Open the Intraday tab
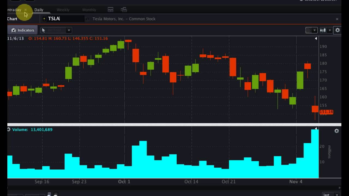Viewport: 349px width, 196px height. point(14,10)
